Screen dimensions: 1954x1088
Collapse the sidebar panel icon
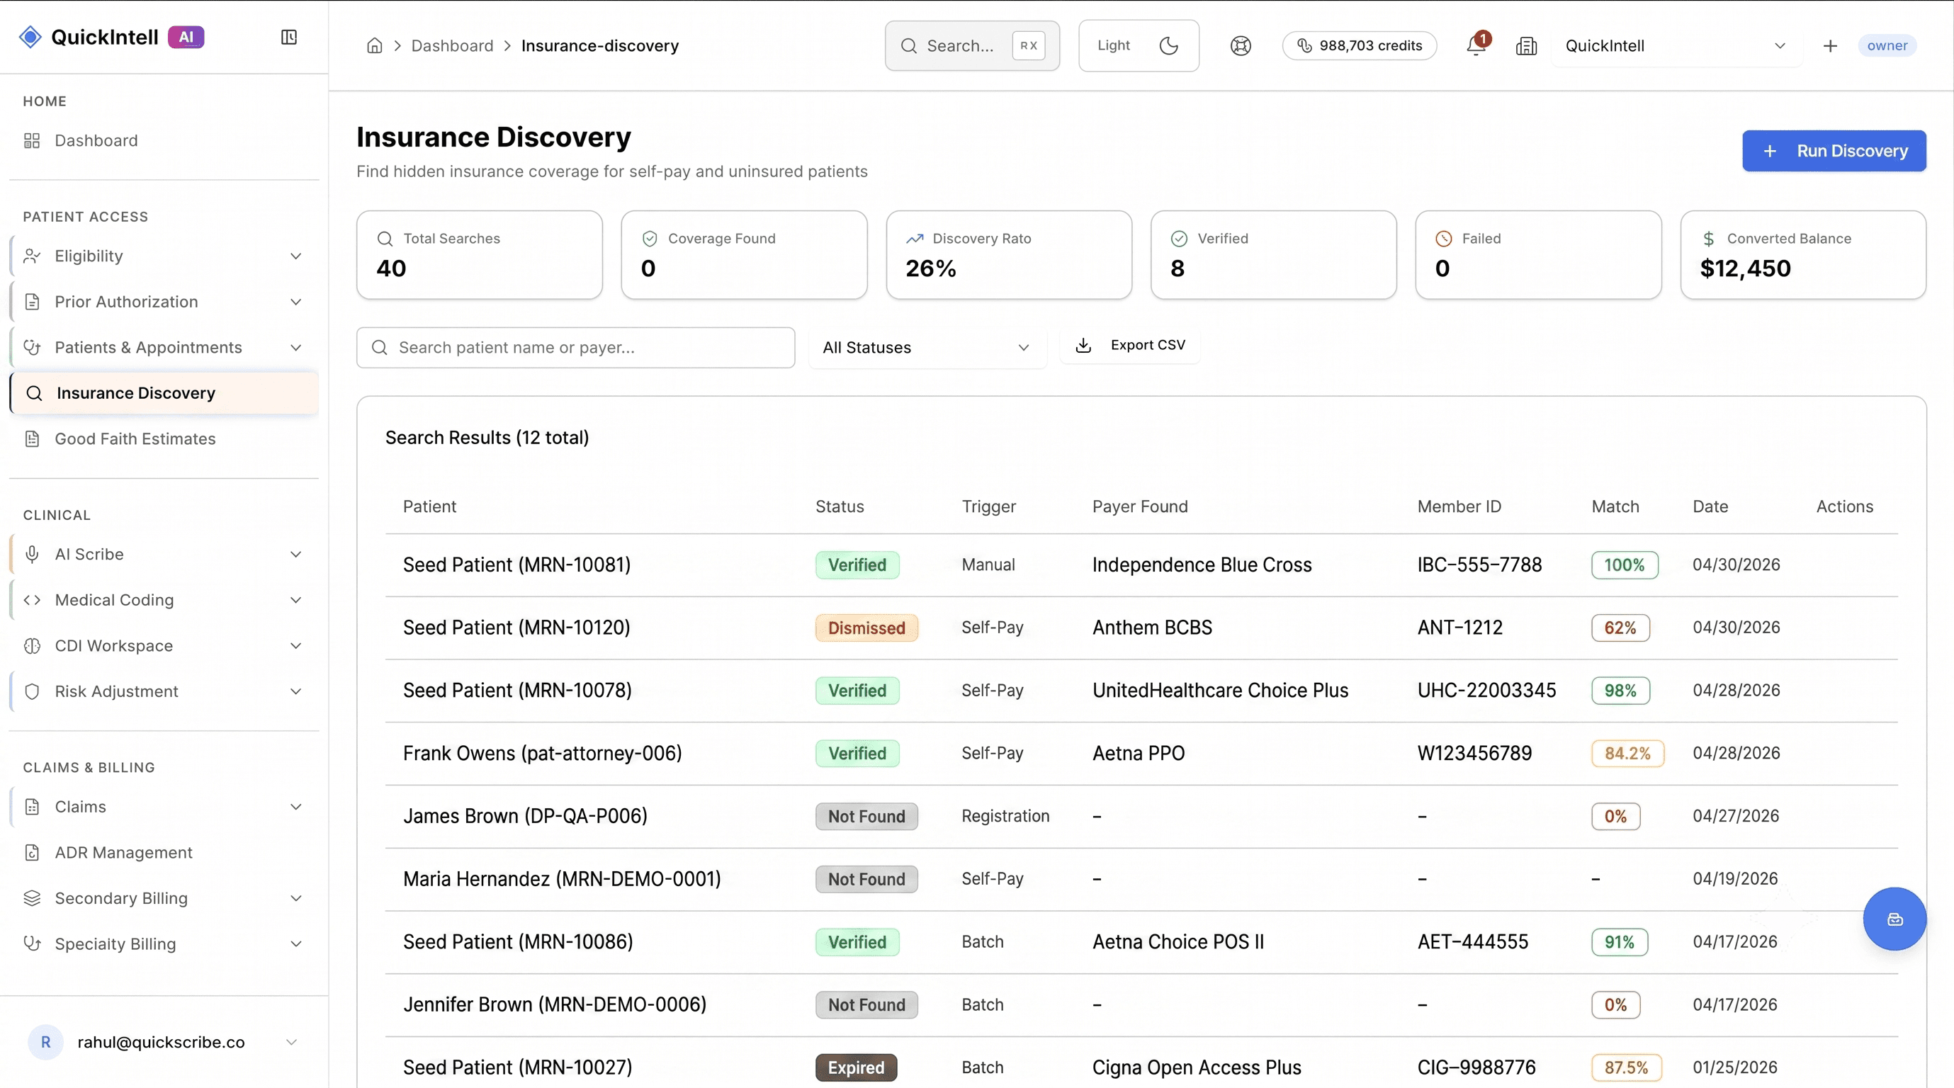(x=289, y=37)
